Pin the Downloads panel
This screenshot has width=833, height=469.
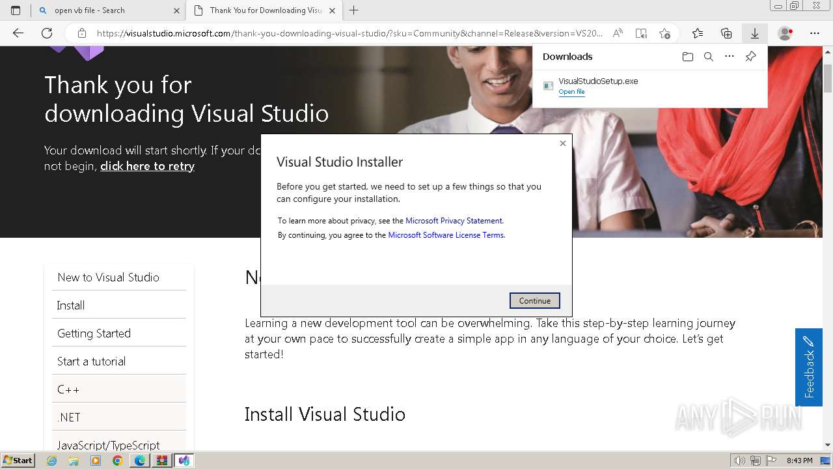tap(750, 57)
